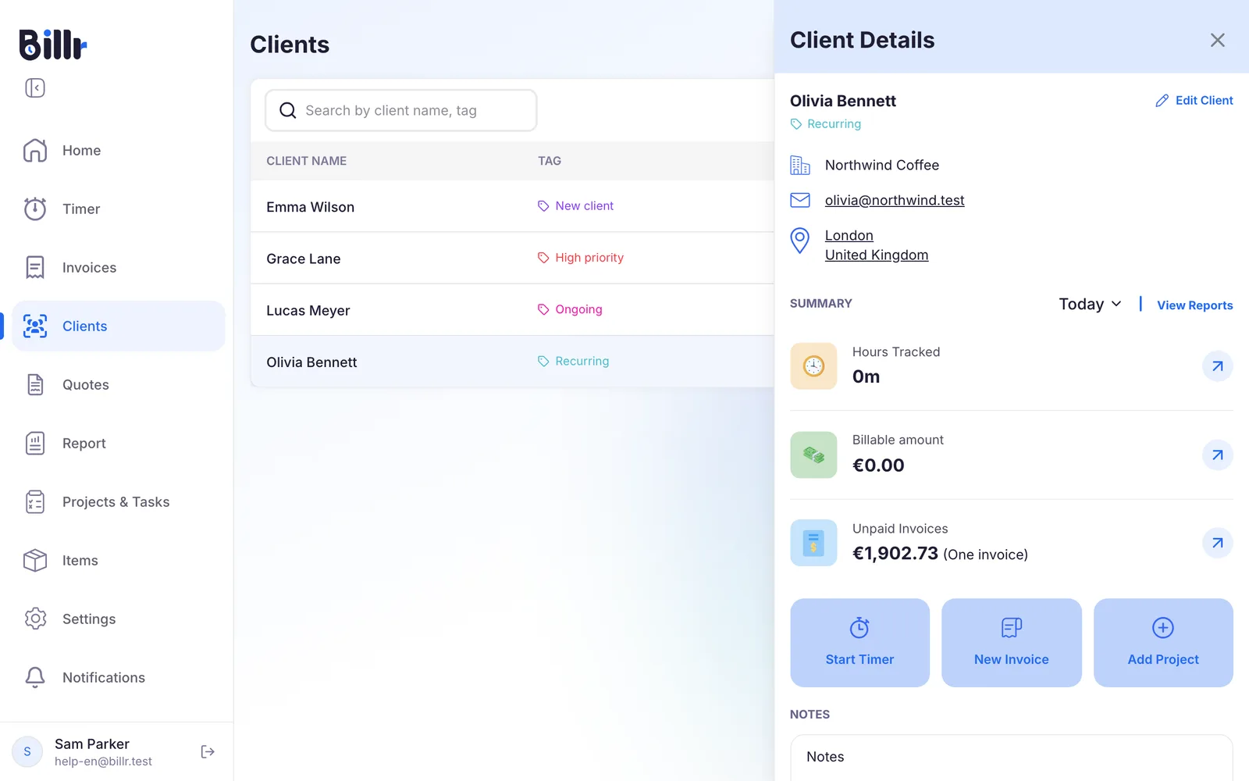Click the Ongoing tag

[x=570, y=309]
